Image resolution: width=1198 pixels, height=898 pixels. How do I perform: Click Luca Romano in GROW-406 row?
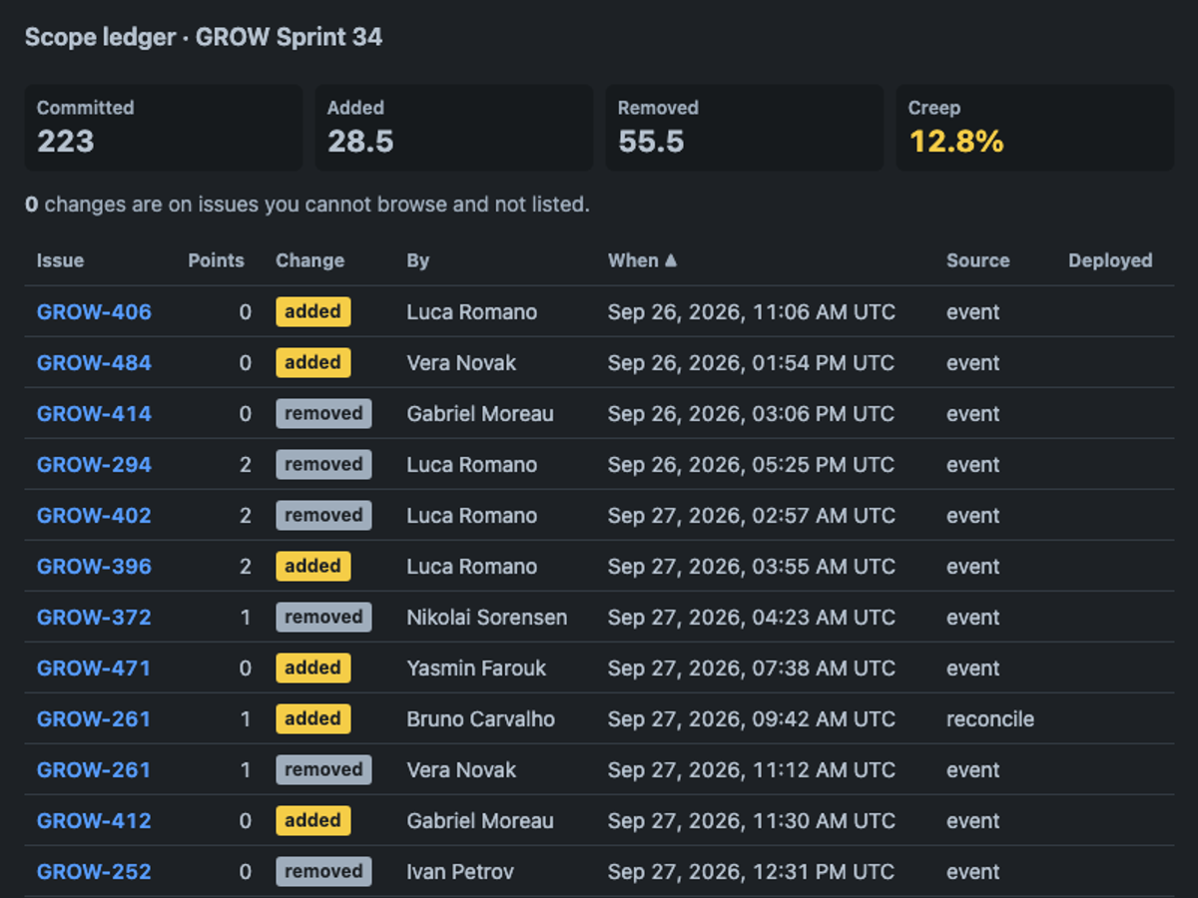click(471, 312)
